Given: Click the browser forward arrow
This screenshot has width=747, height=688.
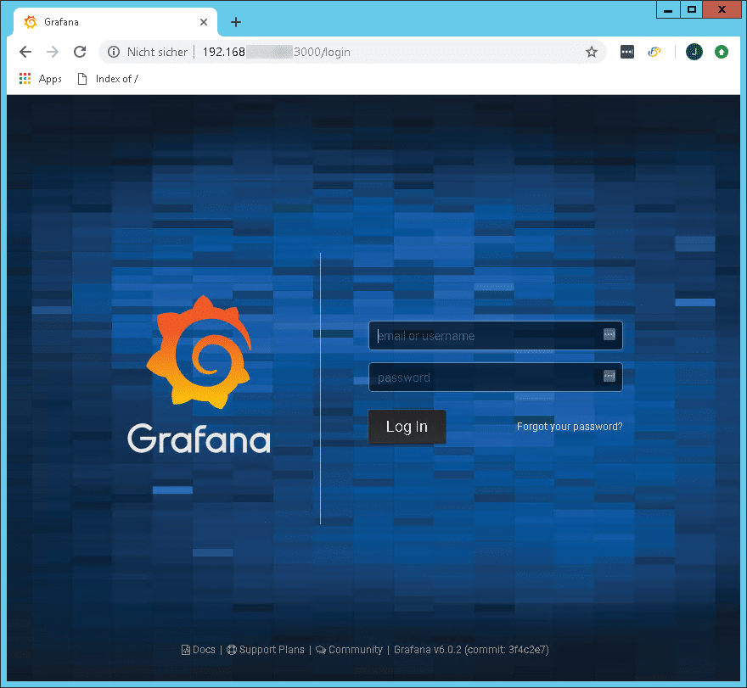Looking at the screenshot, I should (x=53, y=52).
